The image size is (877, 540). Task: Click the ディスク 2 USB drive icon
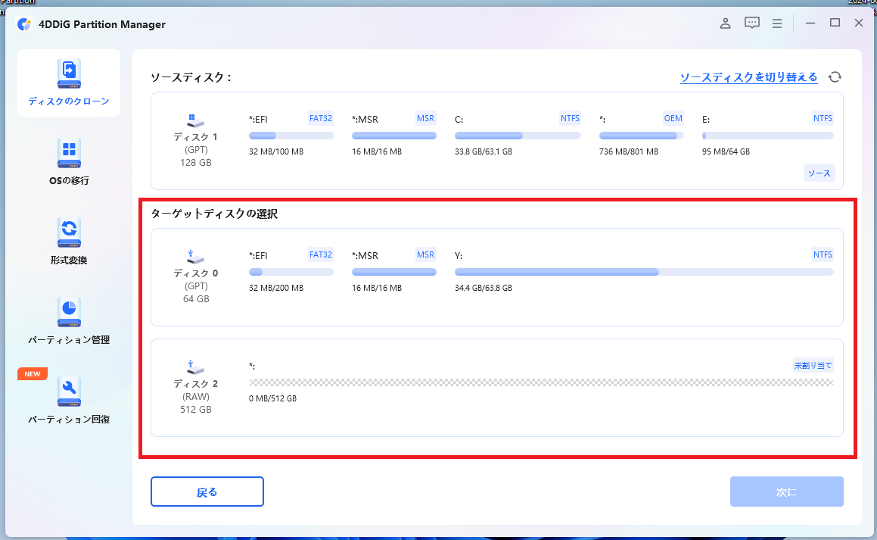(195, 367)
